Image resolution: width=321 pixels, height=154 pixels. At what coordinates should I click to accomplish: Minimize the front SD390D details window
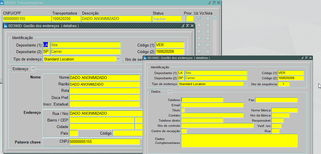302,58
